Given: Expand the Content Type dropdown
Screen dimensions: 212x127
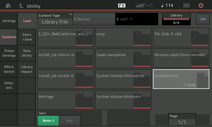Looking at the screenshot, I should pyautogui.click(x=55, y=19).
